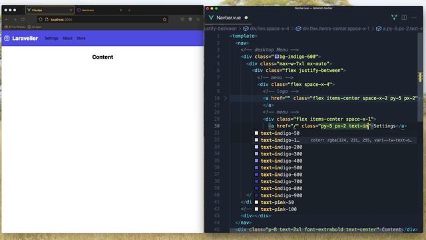This screenshot has width=426, height=240.
Task: Click the a.py-5.px-2 breadcrumb
Action: [399, 29]
